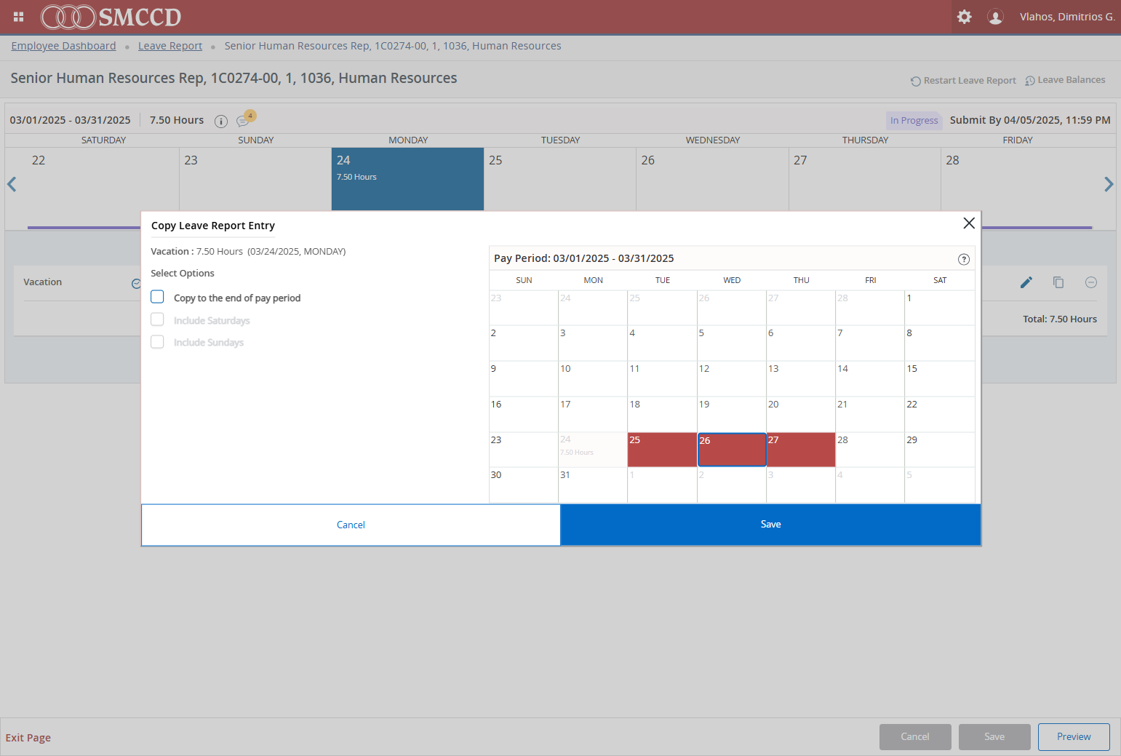Click the blue Save button in dialog

coord(770,525)
